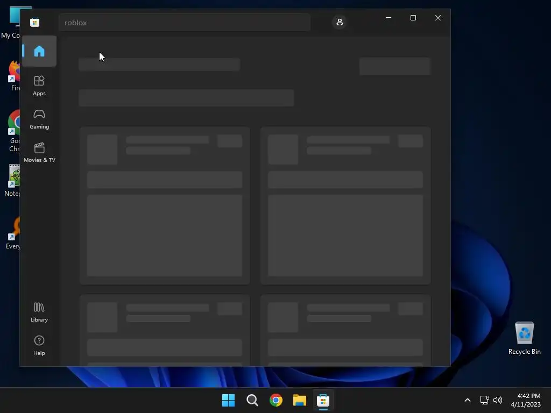Screen dimensions: 551x413
Task: Select the Recycle Bin desktop icon
Action: point(524,338)
